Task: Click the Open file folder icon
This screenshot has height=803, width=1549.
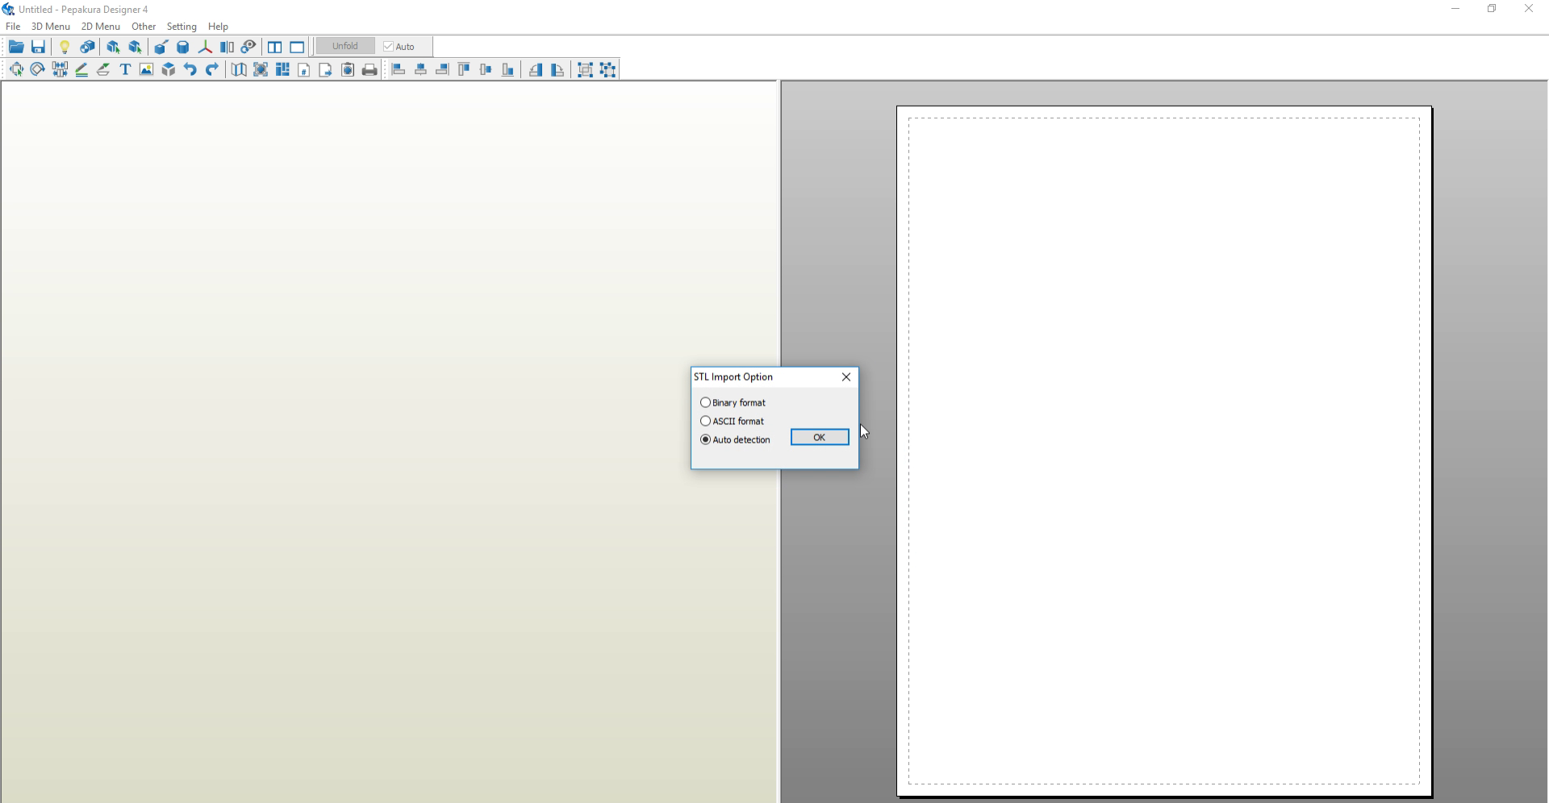Action: [16, 47]
